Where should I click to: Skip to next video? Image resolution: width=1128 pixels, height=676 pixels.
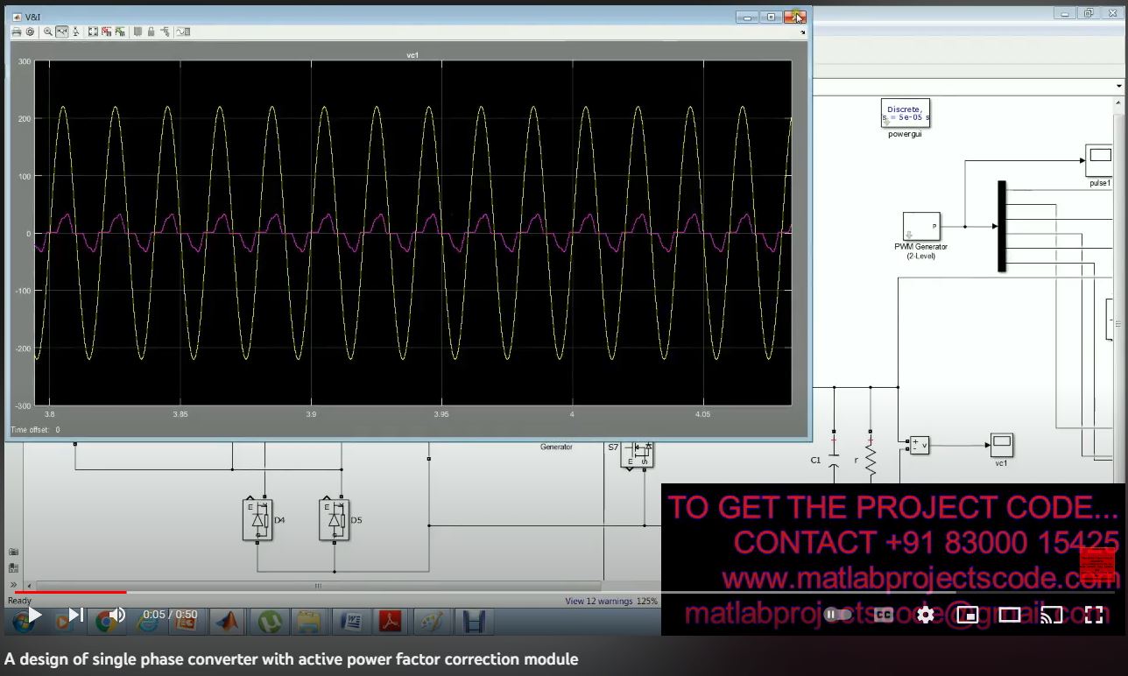(76, 615)
